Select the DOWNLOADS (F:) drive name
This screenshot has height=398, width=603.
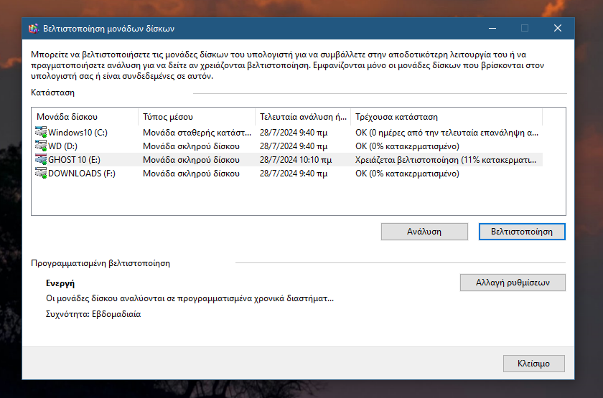click(x=82, y=174)
